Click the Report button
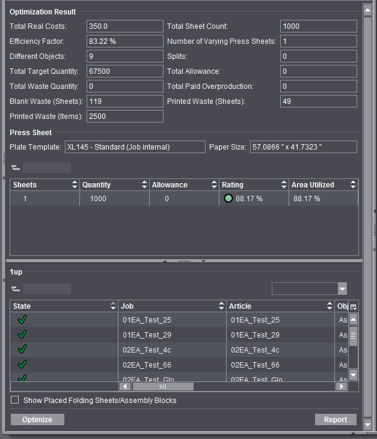Image resolution: width=377 pixels, height=439 pixels. (x=336, y=420)
